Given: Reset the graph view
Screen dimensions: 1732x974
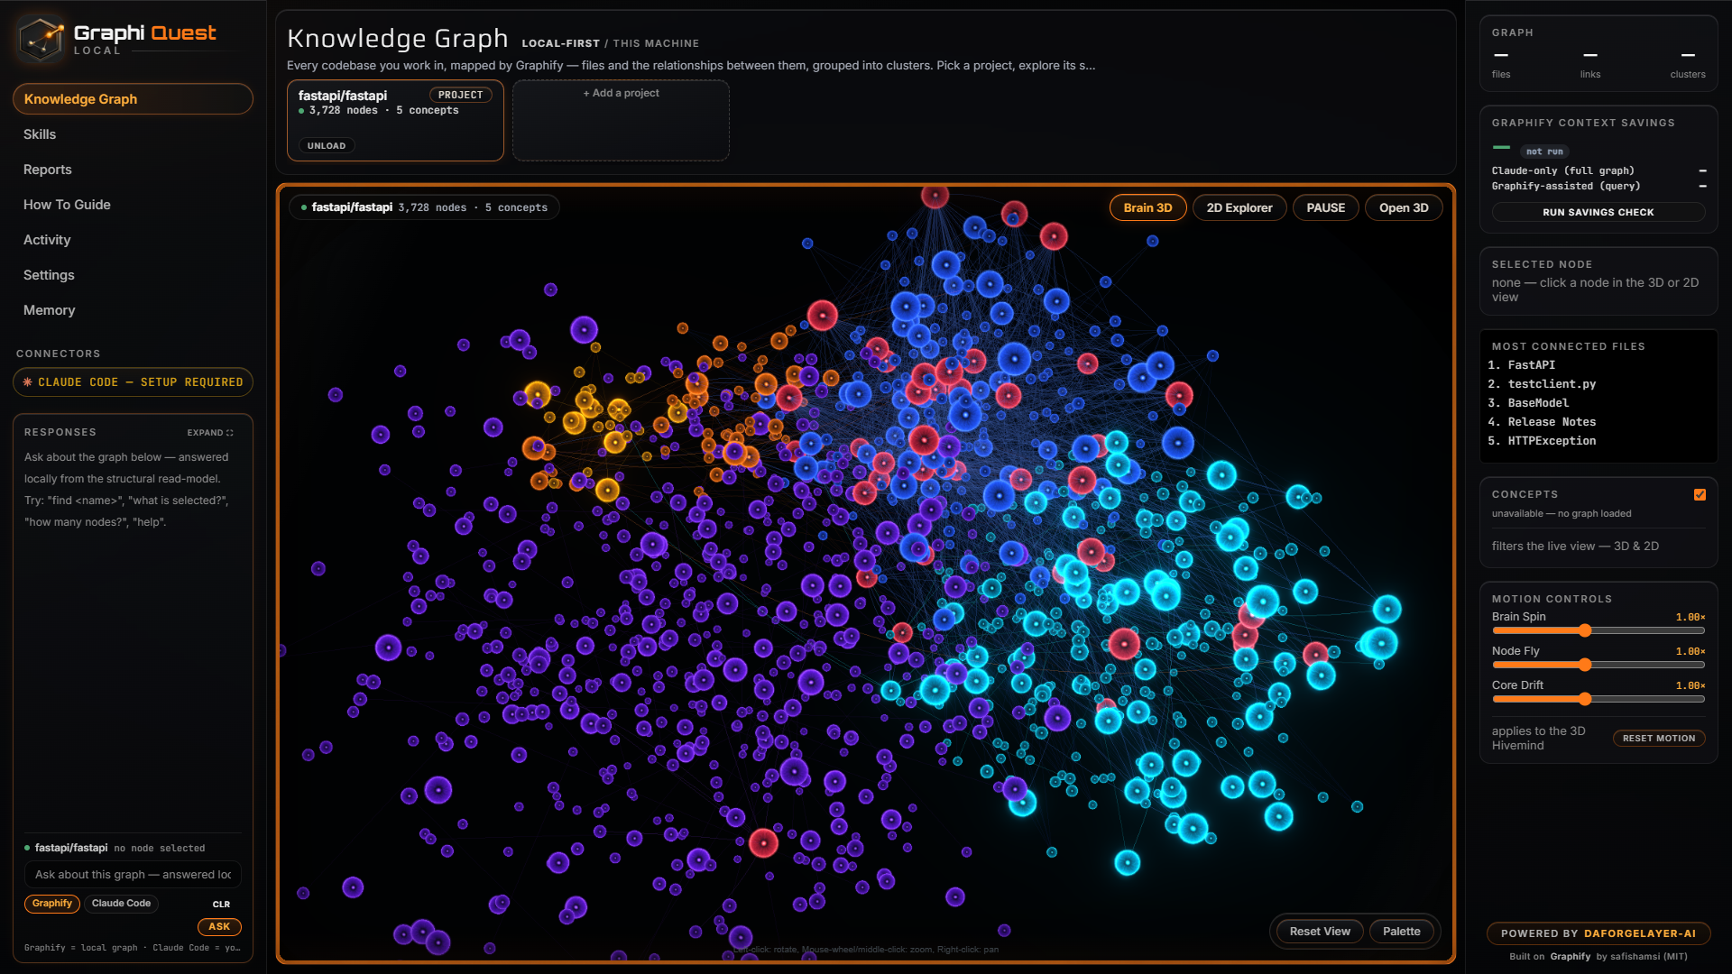Looking at the screenshot, I should (x=1320, y=932).
